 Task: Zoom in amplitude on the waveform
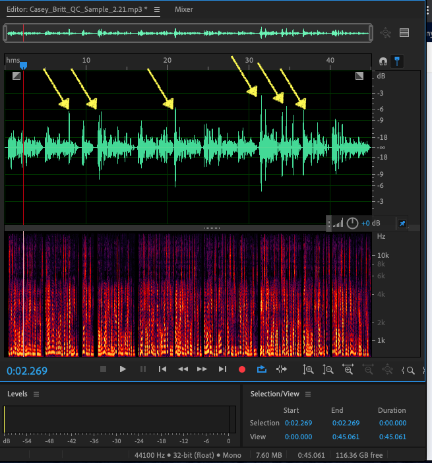coord(308,370)
